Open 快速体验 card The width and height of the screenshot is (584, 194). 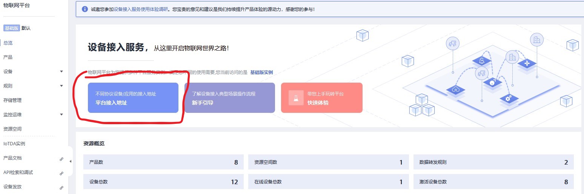click(322, 98)
